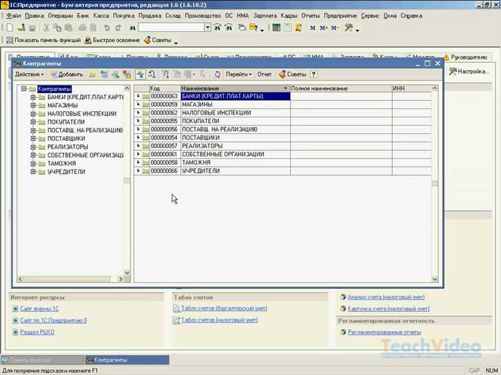Click the M+ memory add button

(324, 28)
